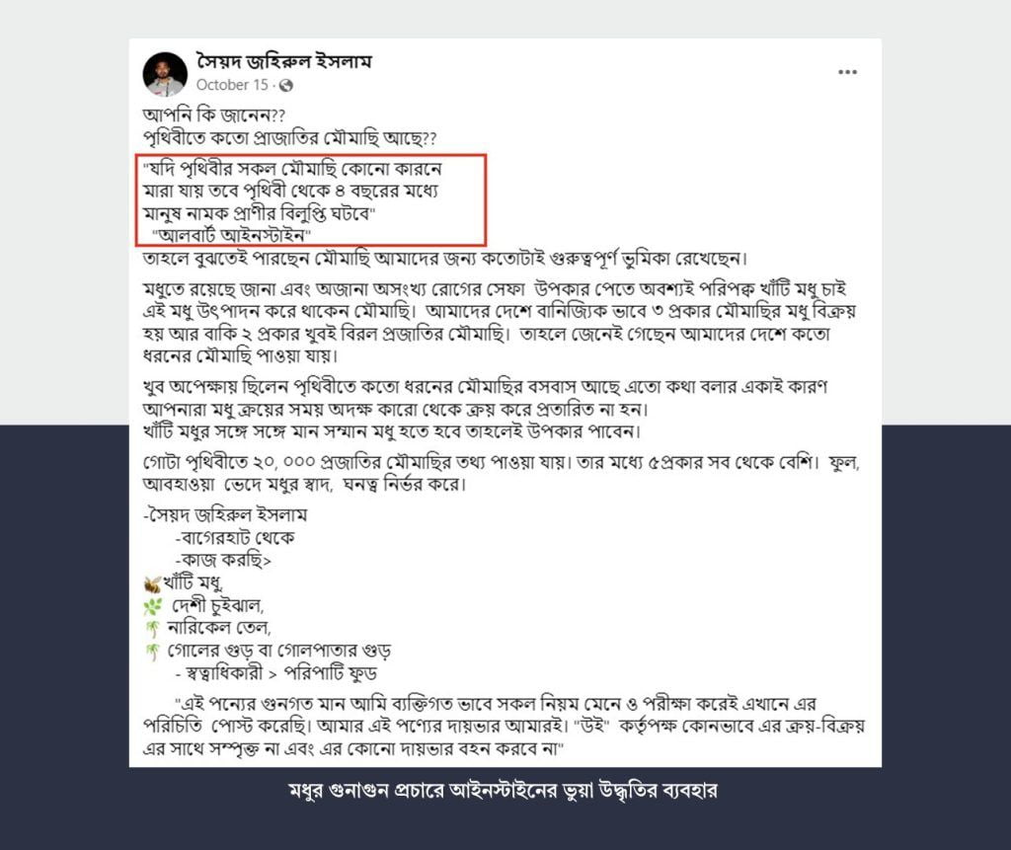Click the palm emoji beside নারিকেল তেল
This screenshot has width=1011, height=850.
click(x=152, y=629)
